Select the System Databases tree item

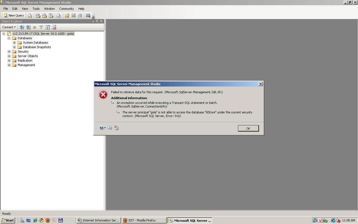pyautogui.click(x=35, y=43)
